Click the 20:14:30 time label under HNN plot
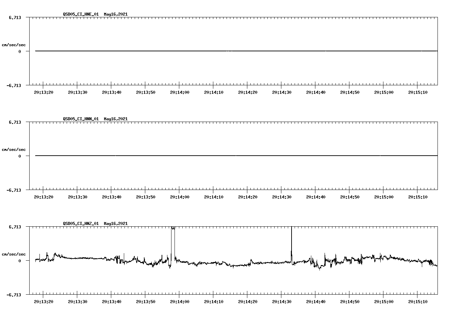 (x=282, y=197)
